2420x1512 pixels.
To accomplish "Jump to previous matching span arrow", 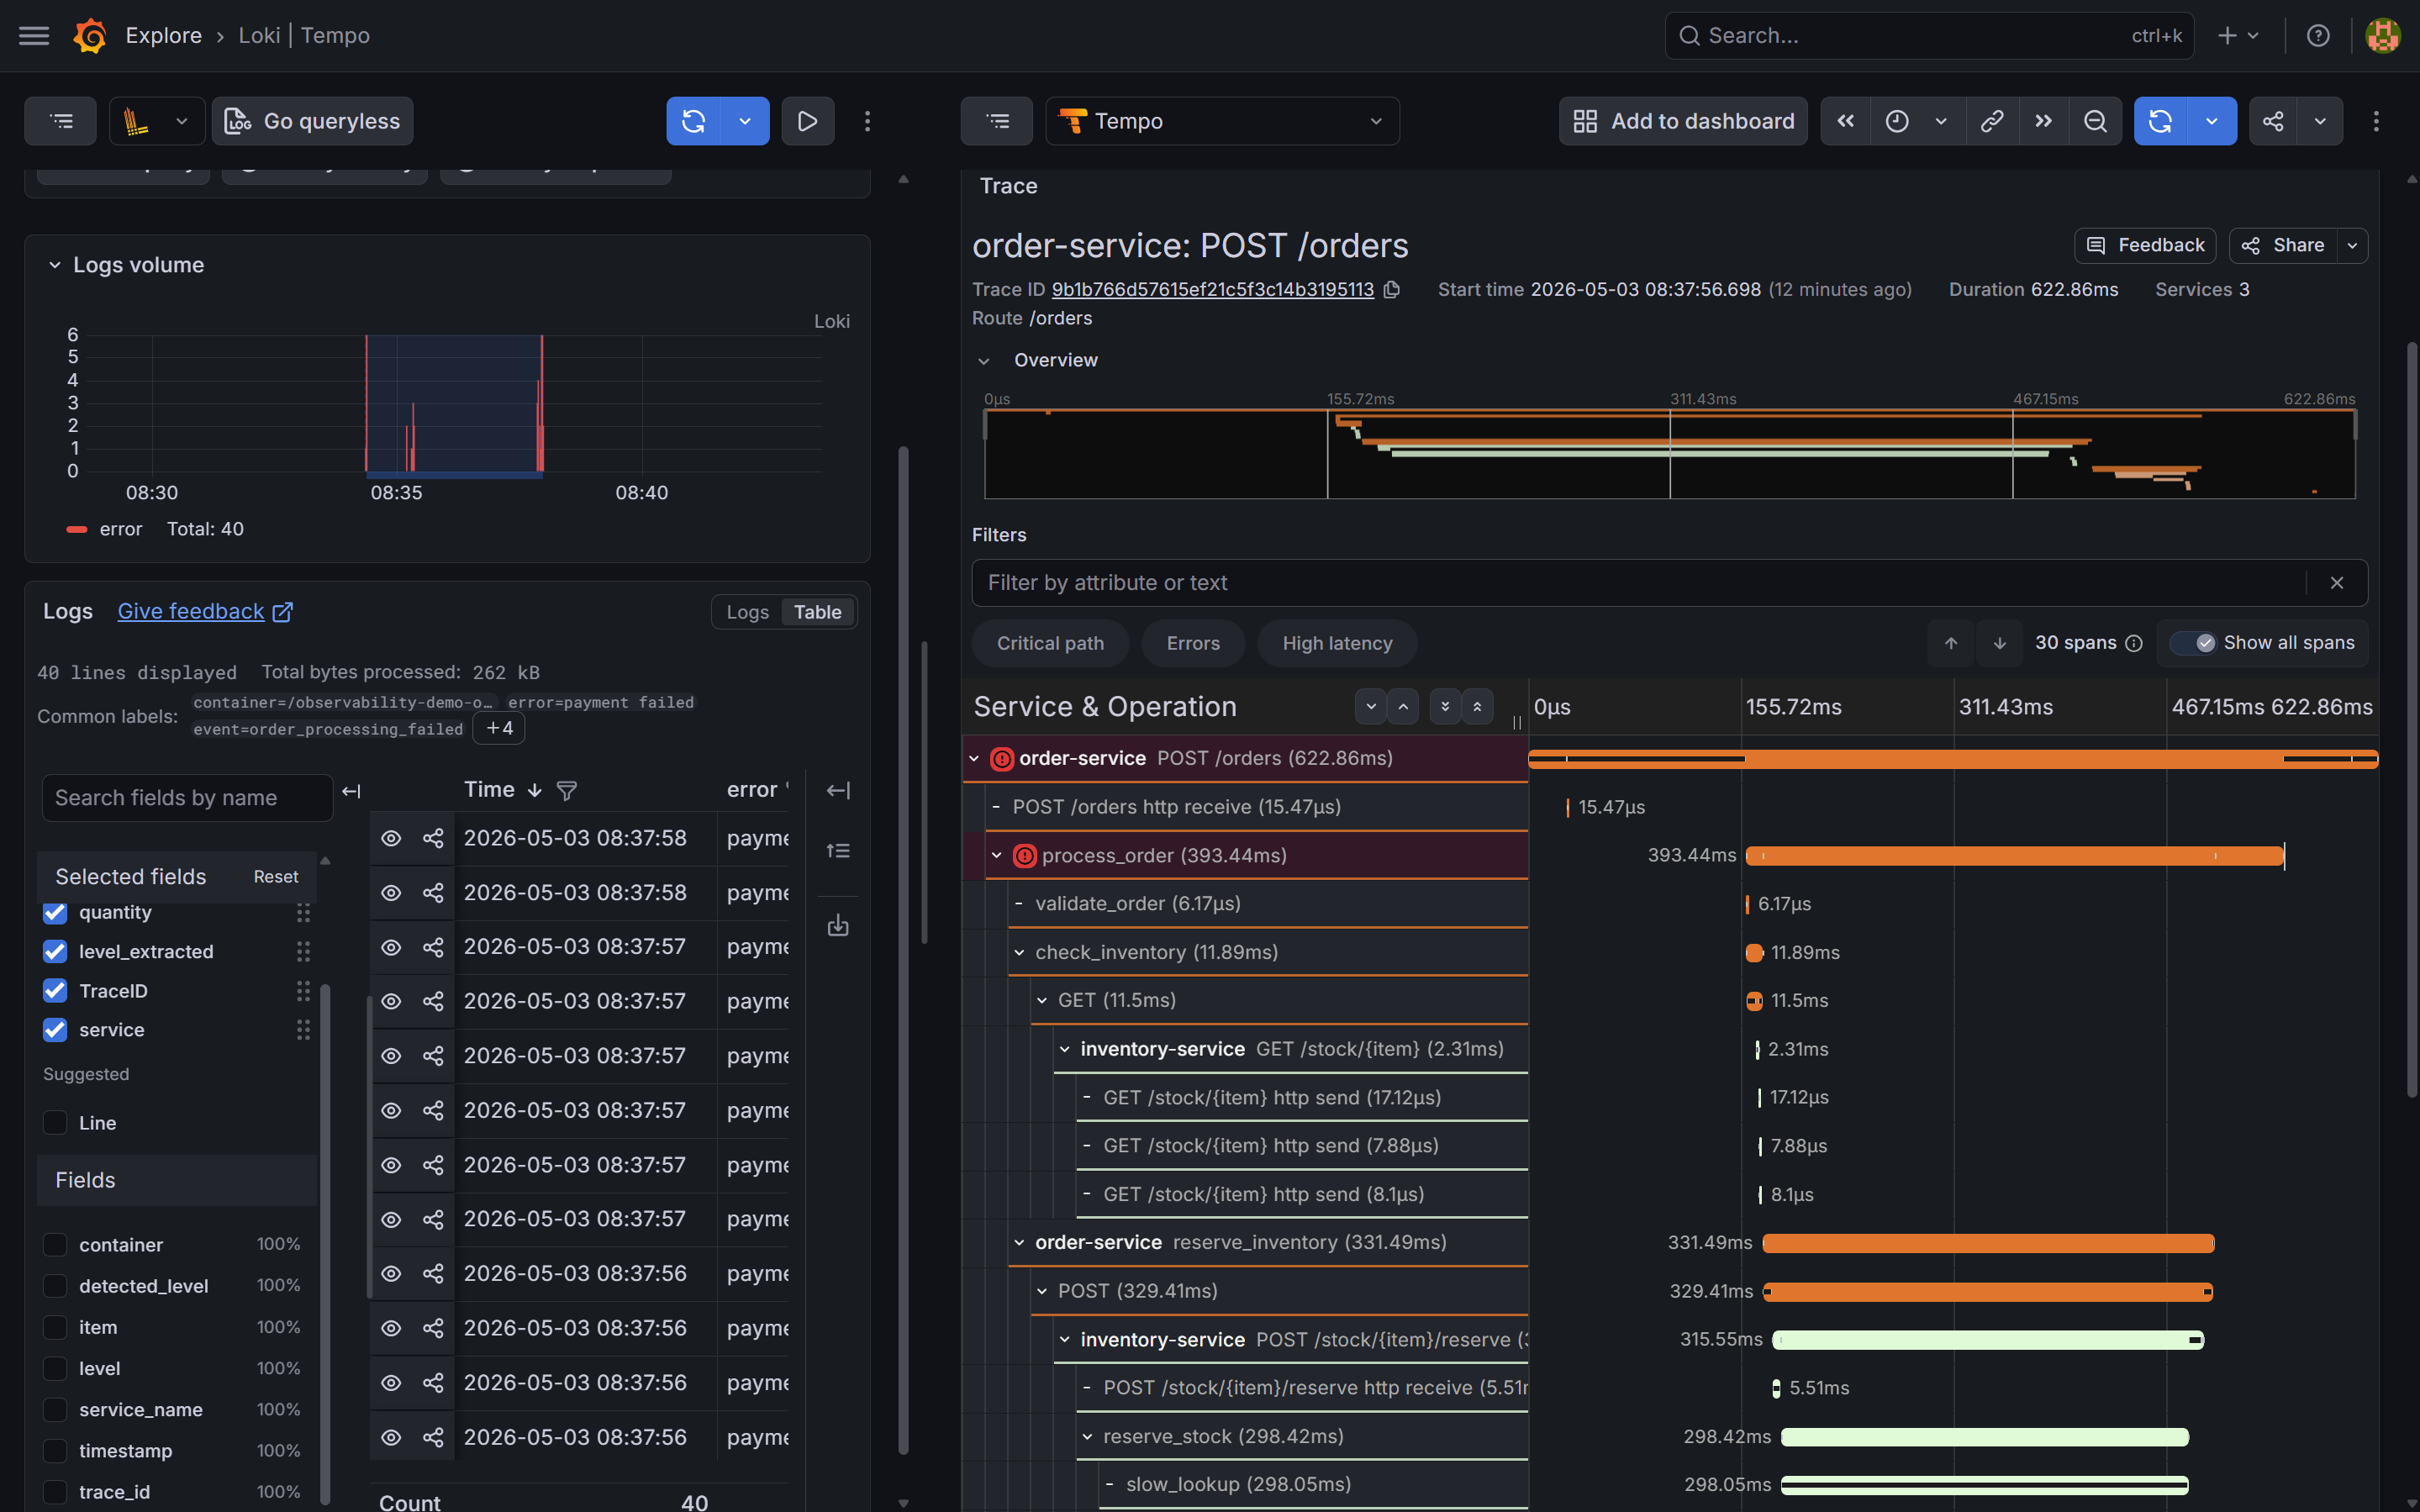I will (x=1951, y=643).
